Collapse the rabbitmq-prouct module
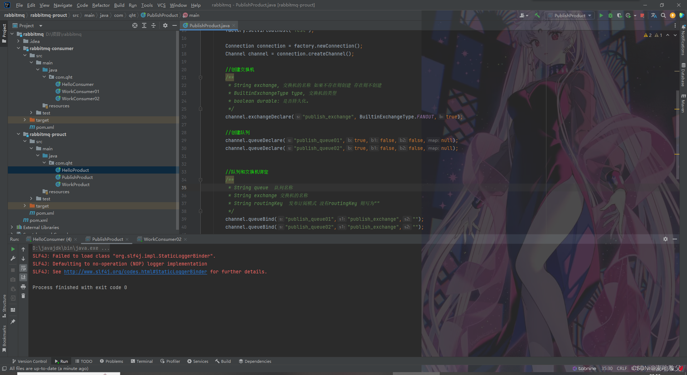Screen dimensions: 687x375 18,134
